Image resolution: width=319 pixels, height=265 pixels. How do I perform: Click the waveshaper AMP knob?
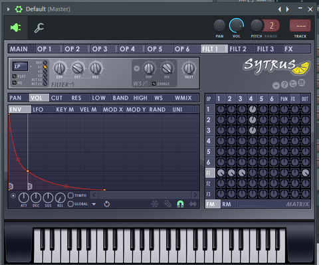(x=149, y=68)
